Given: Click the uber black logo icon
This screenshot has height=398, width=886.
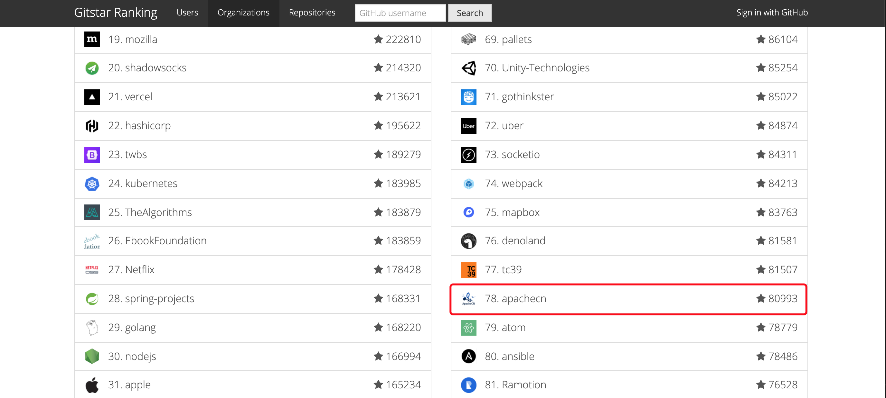Looking at the screenshot, I should pyautogui.click(x=468, y=126).
